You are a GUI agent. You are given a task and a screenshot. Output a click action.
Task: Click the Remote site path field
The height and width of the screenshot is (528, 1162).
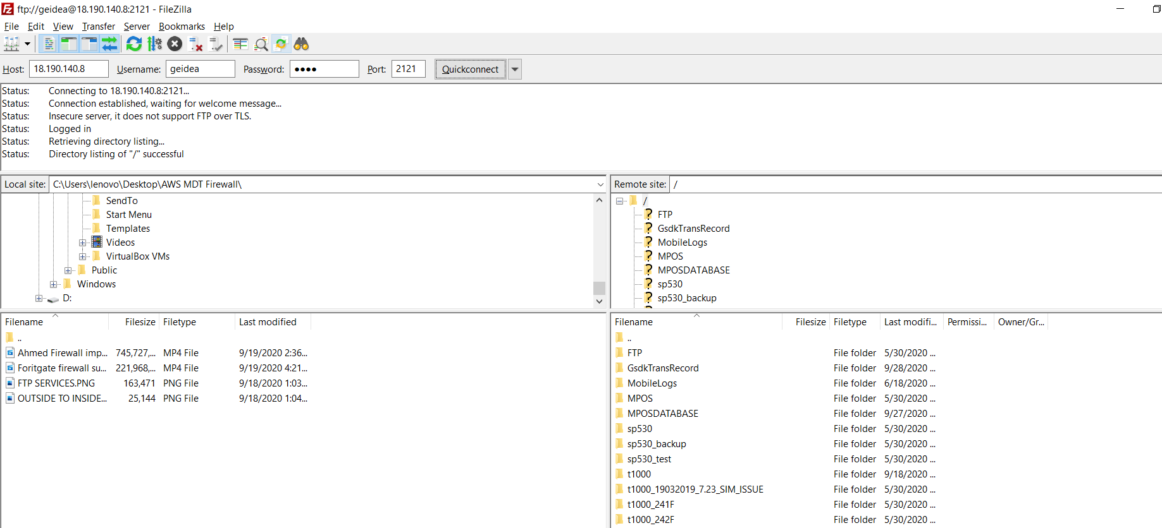(x=915, y=184)
